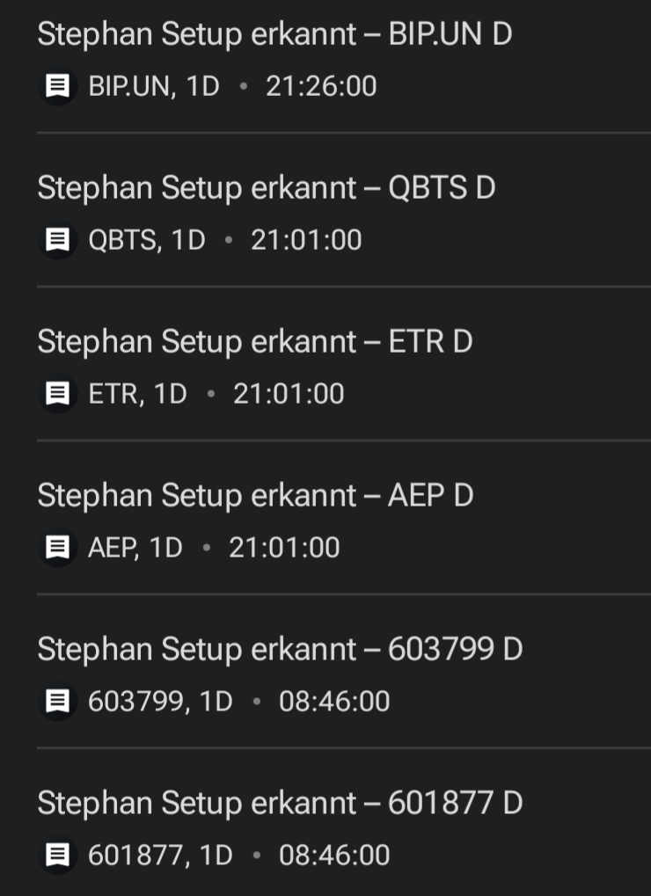The image size is (651, 896).
Task: Click the message icon beside 603799, 1D
Action: [58, 702]
